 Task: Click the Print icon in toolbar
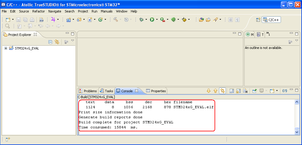[x=32, y=20]
